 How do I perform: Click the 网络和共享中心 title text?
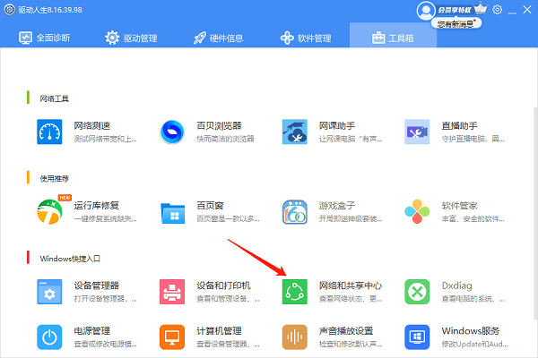point(351,286)
